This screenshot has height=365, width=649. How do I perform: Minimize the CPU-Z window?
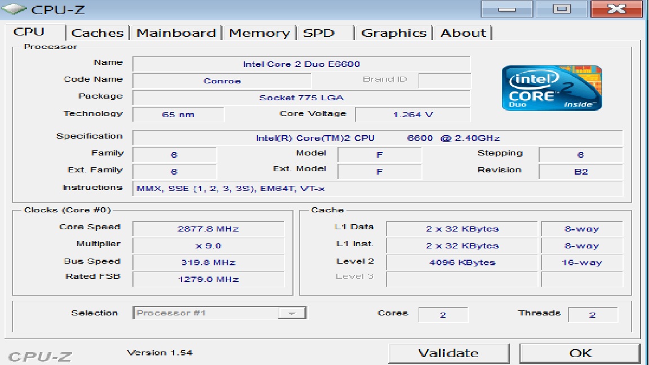pos(506,9)
